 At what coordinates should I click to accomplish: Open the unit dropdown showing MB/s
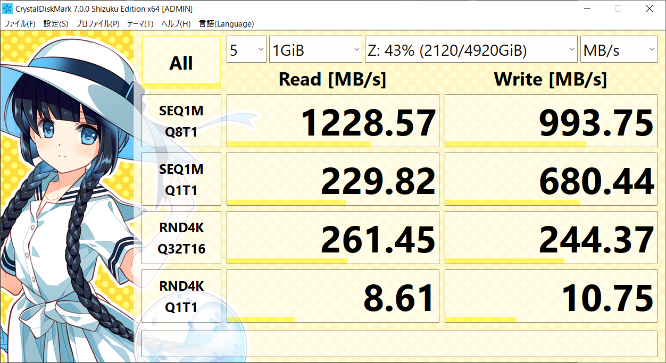(x=619, y=50)
